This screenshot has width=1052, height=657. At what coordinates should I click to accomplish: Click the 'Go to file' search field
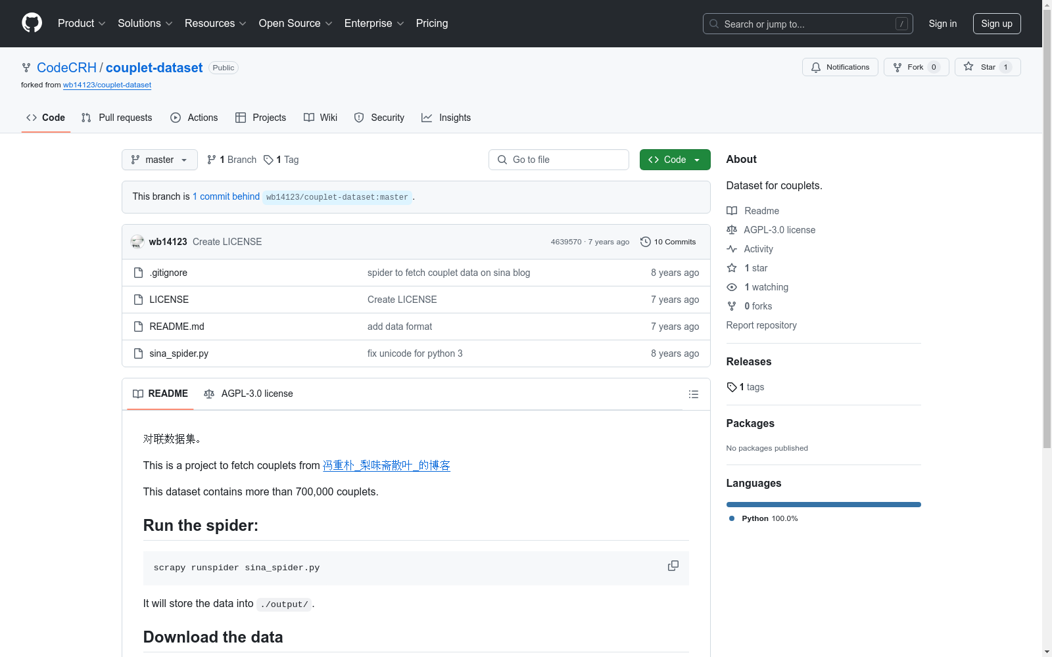pyautogui.click(x=559, y=160)
